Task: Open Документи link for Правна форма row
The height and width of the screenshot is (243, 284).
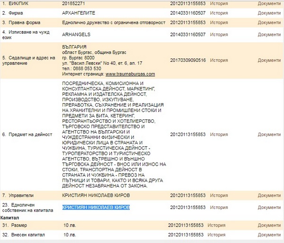Action: (269, 23)
